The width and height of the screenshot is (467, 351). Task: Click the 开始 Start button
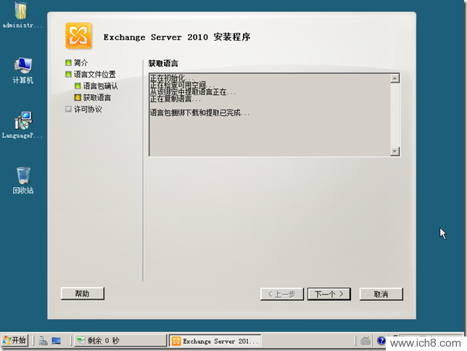15,340
